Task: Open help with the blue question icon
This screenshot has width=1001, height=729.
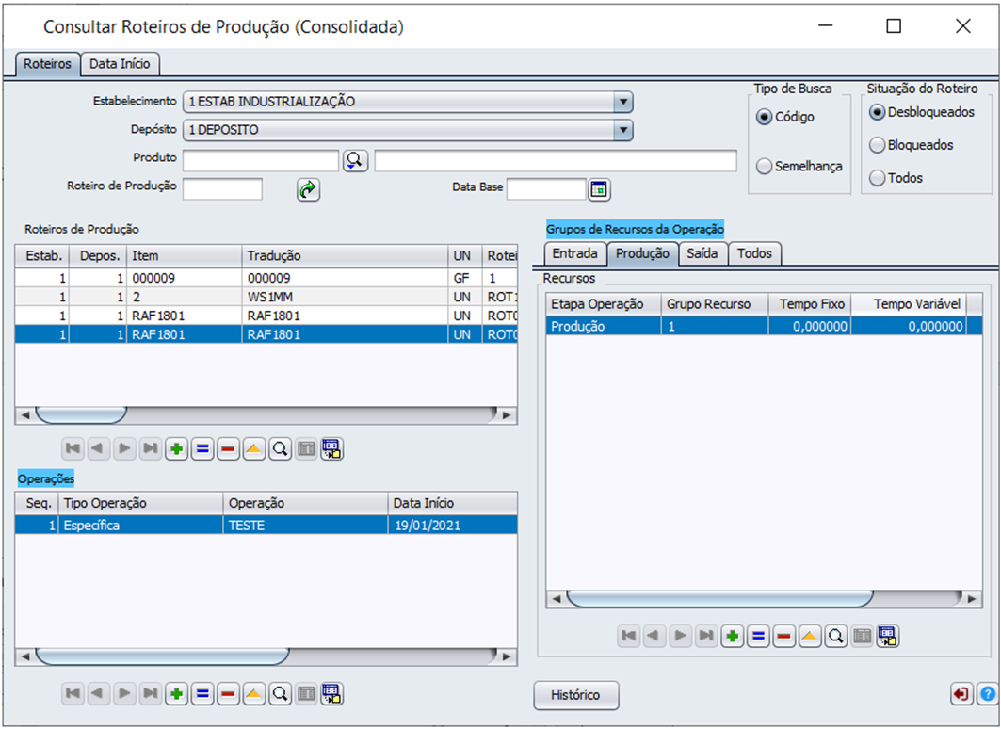Action: 988,694
